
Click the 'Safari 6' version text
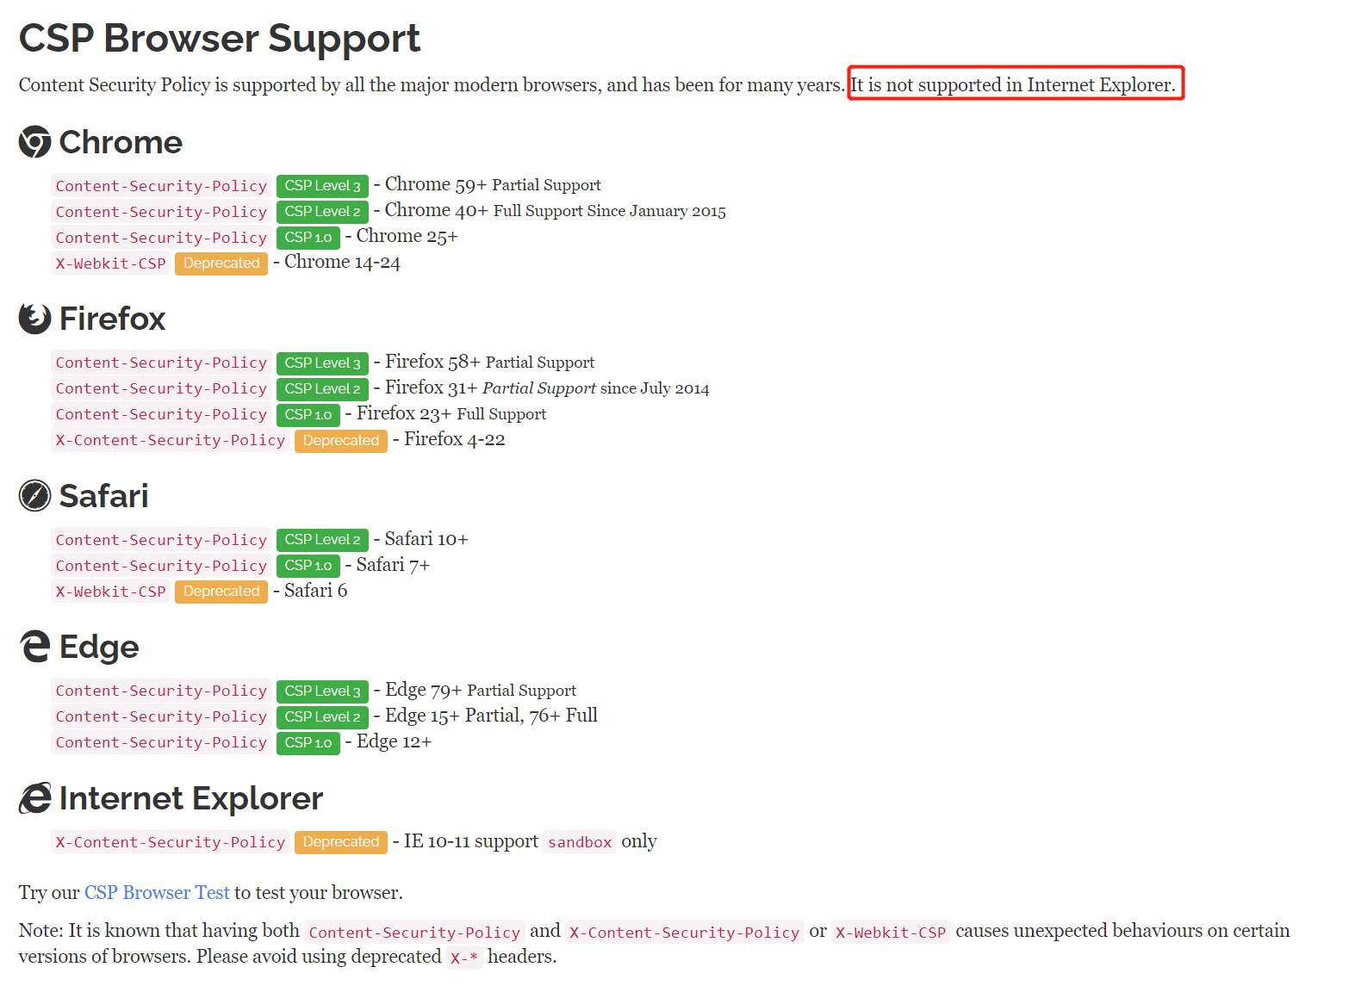coord(316,591)
